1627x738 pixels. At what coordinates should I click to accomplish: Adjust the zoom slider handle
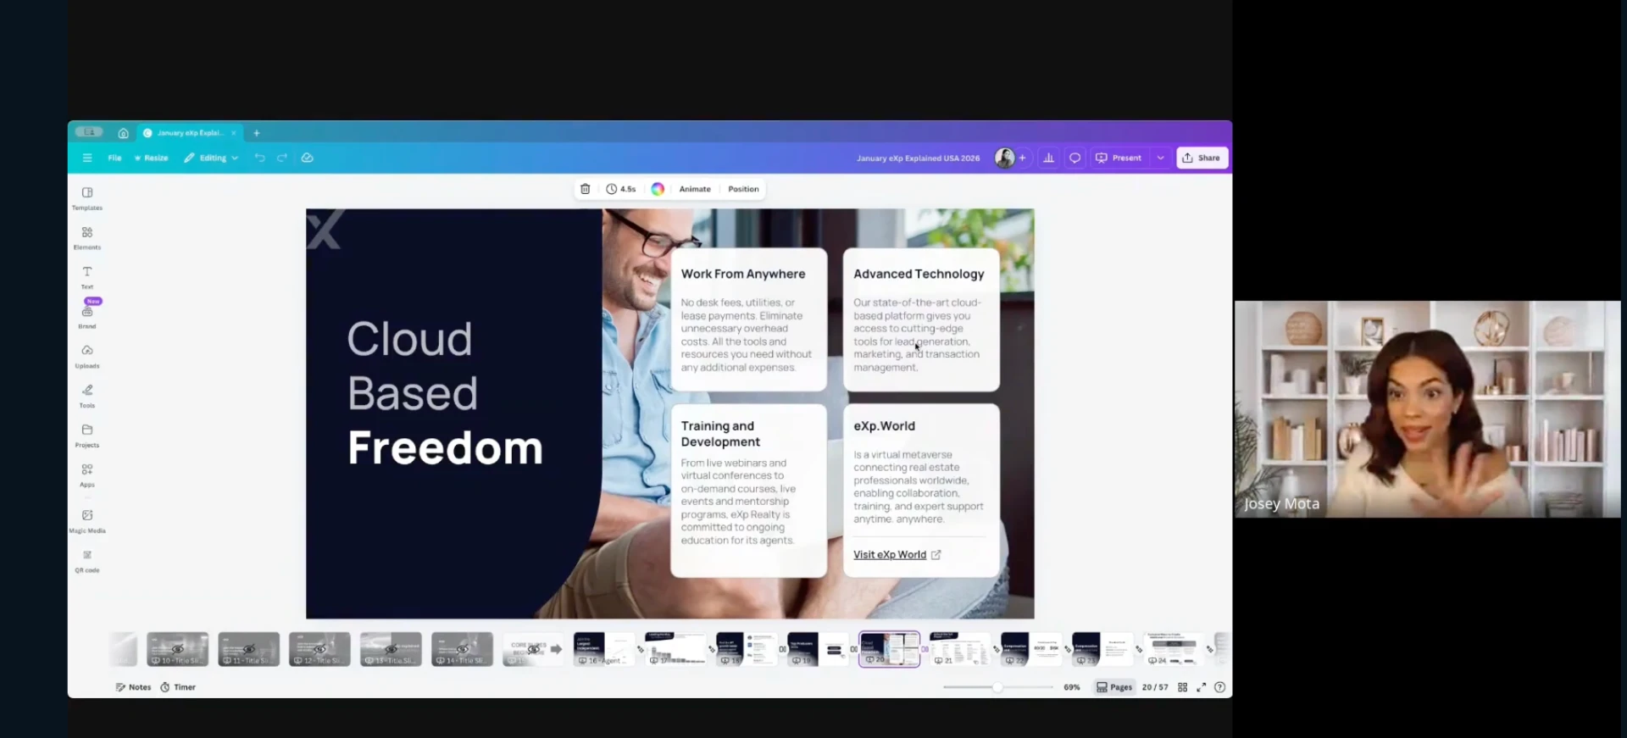[998, 687]
